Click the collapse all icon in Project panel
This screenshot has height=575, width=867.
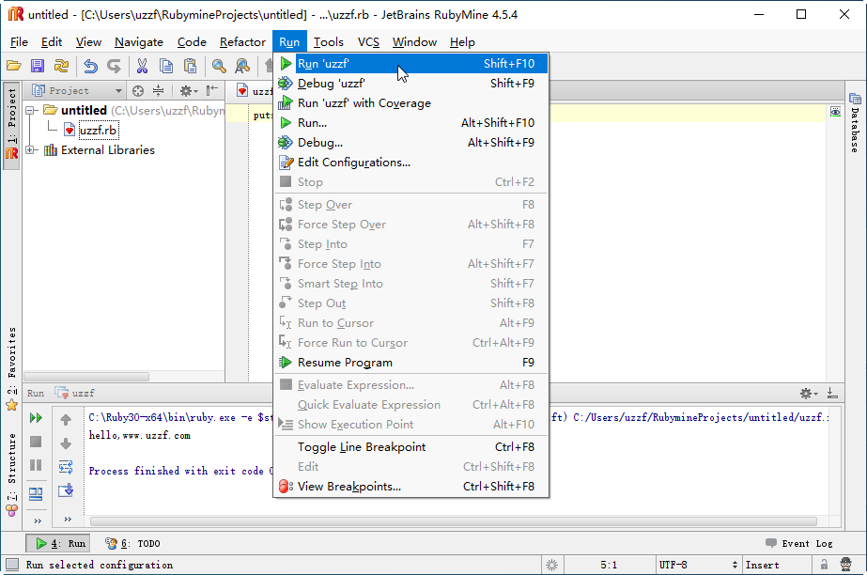coord(158,91)
